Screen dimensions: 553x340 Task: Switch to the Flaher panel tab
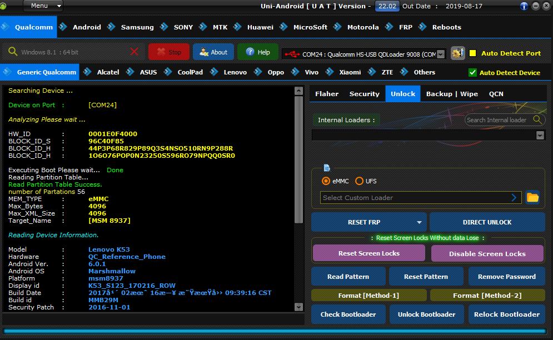(327, 94)
